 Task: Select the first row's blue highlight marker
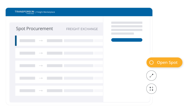[16, 41]
